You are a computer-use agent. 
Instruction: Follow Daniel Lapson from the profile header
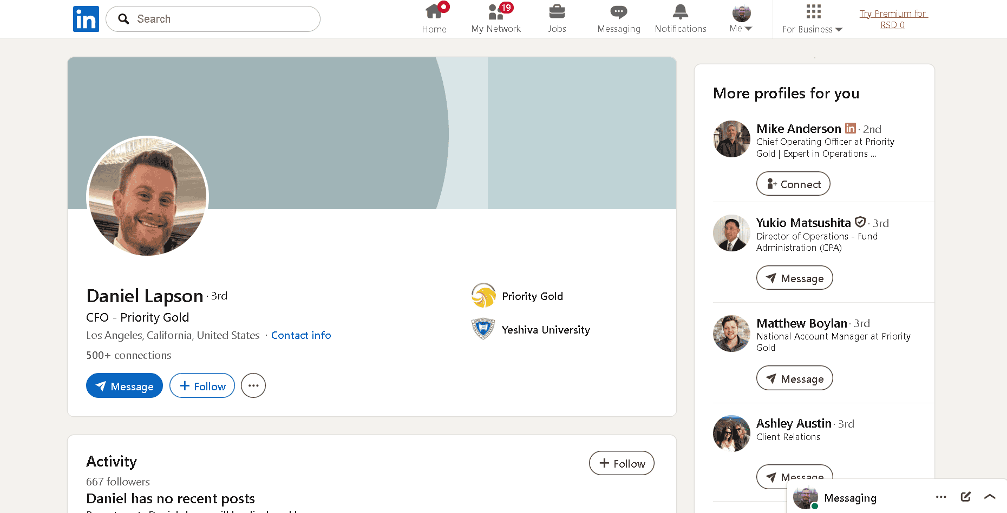(202, 385)
